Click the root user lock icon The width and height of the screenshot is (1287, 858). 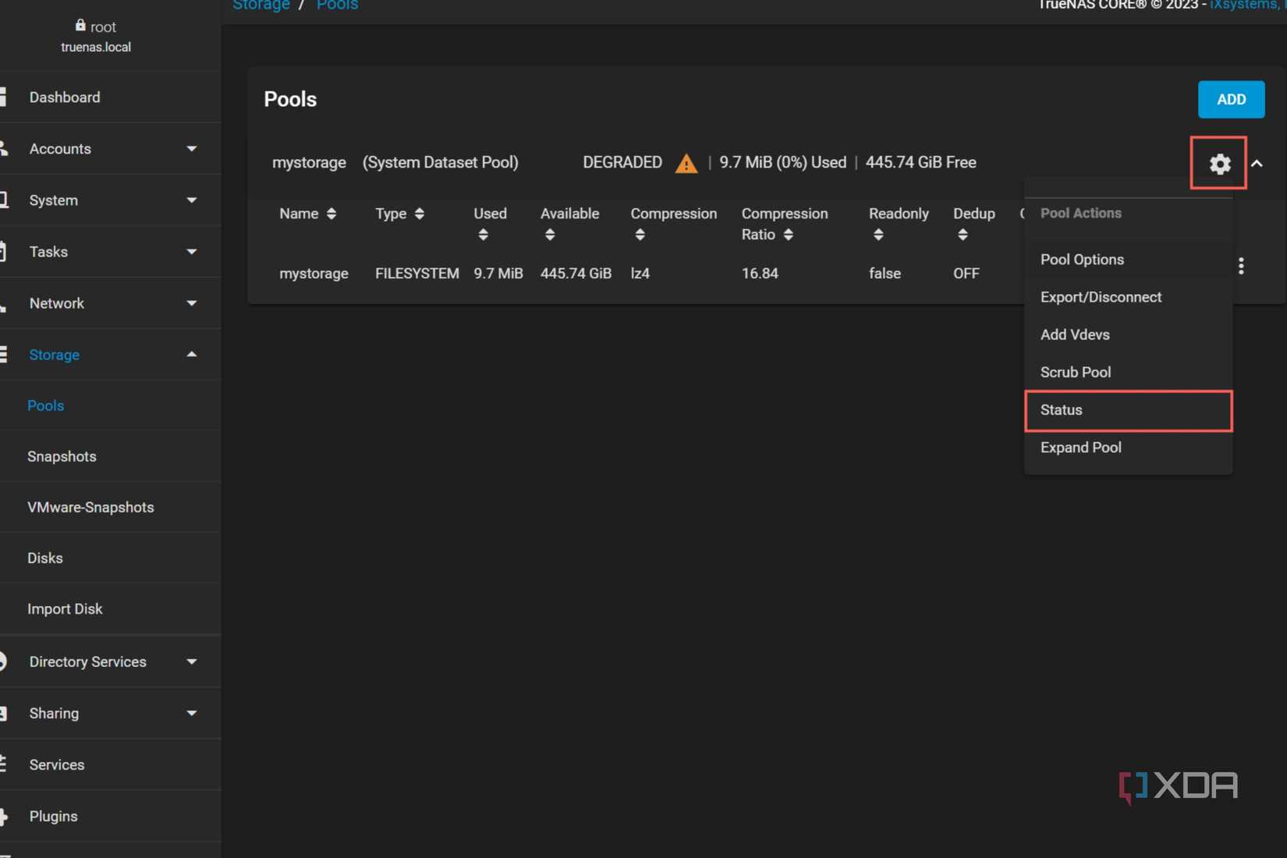click(80, 26)
